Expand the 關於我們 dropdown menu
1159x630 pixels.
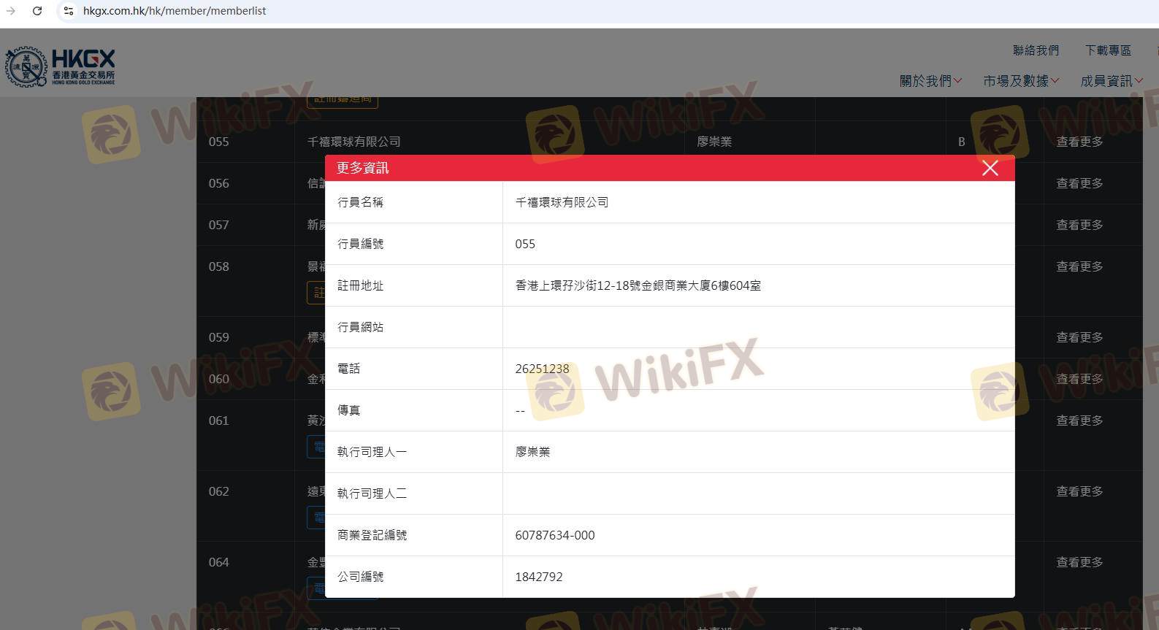click(930, 81)
